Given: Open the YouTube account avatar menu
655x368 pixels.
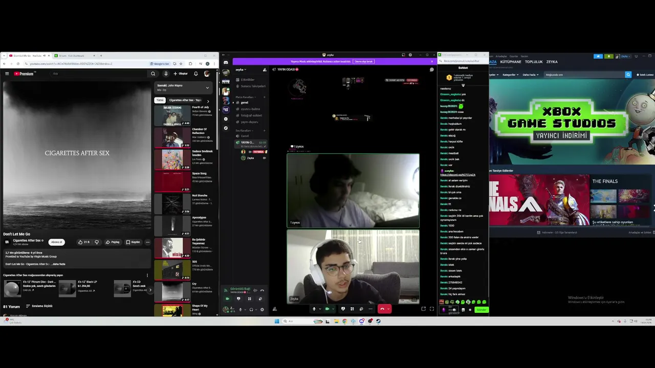Looking at the screenshot, I should [207, 74].
